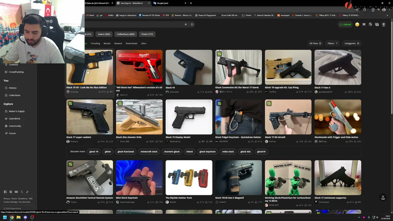
Task: Open the language globe menu
Action: (371, 24)
